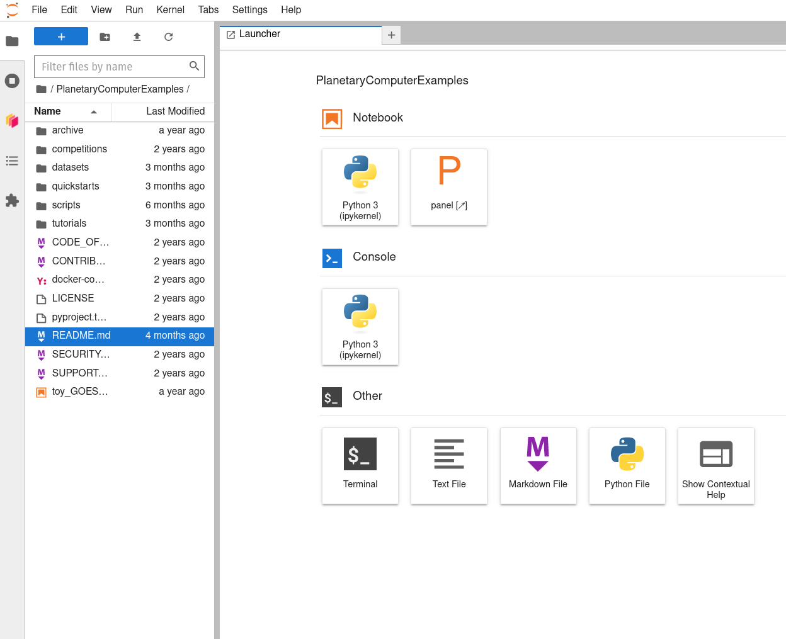Select the toy_GOES… notebook file
This screenshot has height=639, width=786.
(120, 392)
